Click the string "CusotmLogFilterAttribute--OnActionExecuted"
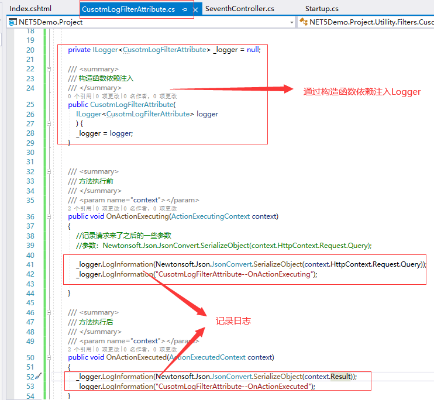This screenshot has height=400, width=434. point(235,387)
